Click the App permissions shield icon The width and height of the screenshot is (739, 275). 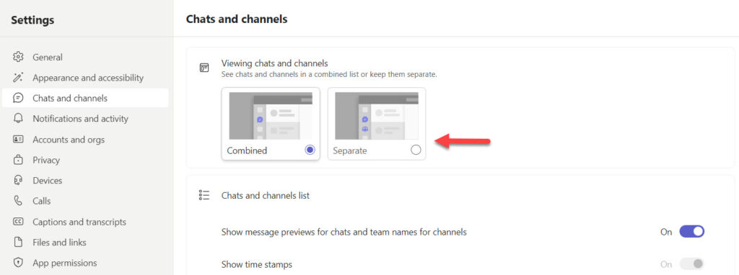(18, 263)
